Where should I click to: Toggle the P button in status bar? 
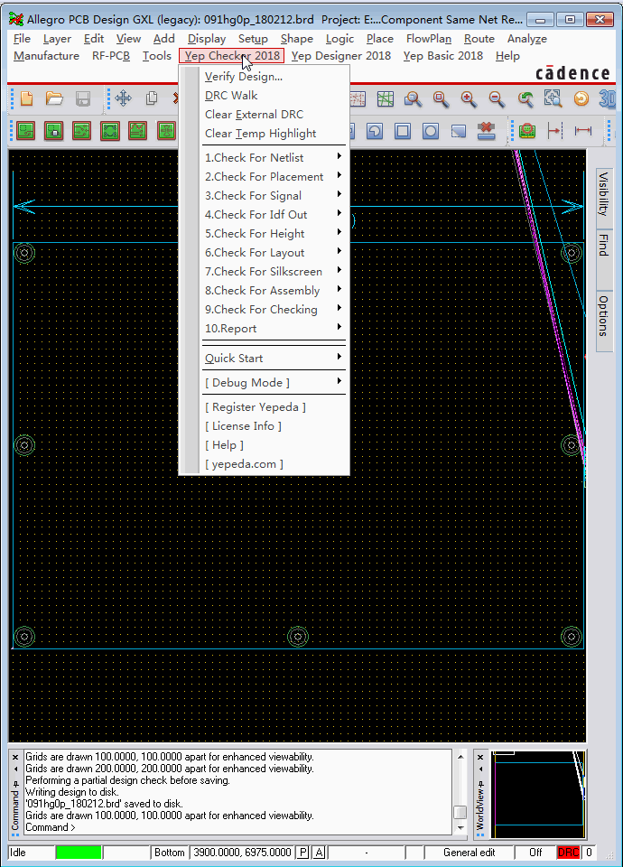pos(302,852)
